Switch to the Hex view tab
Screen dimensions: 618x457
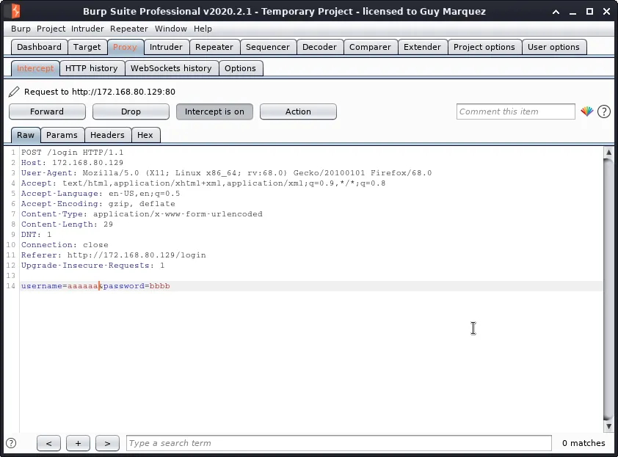(x=145, y=135)
